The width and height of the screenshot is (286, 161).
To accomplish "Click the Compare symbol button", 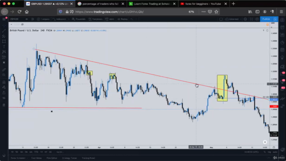I will [x=43, y=19].
